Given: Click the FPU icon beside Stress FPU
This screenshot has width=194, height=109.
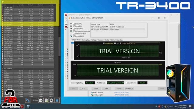Looking at the screenshot, I should (x=71, y=26).
